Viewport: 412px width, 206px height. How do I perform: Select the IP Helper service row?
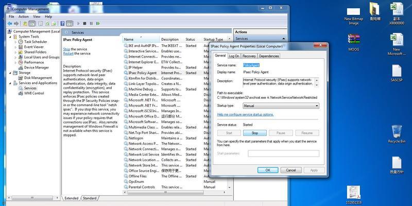pyautogui.click(x=175, y=67)
